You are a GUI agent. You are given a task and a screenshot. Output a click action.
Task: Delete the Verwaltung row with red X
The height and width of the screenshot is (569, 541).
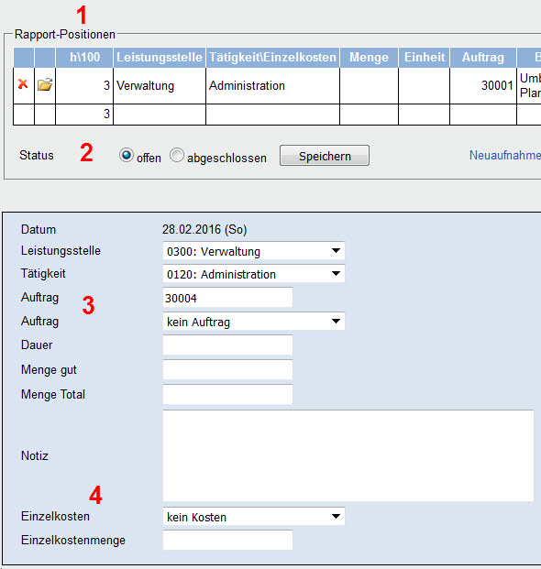23,84
